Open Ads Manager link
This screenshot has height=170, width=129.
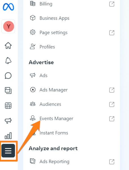tap(72, 90)
